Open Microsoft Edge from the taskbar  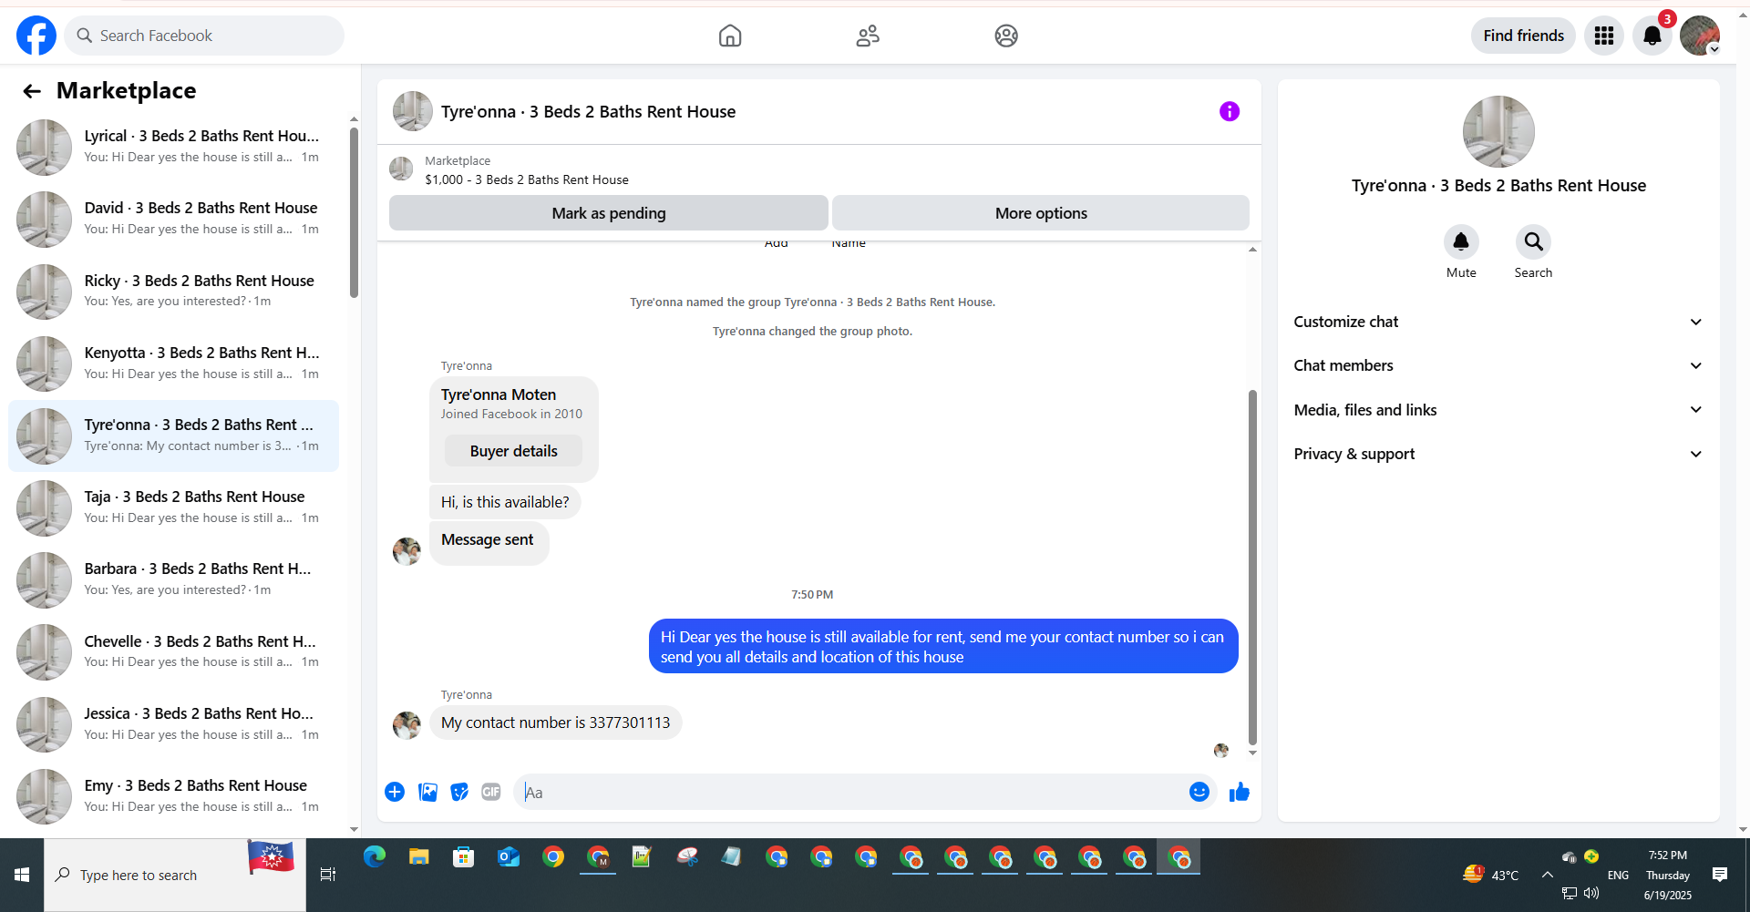pos(375,856)
